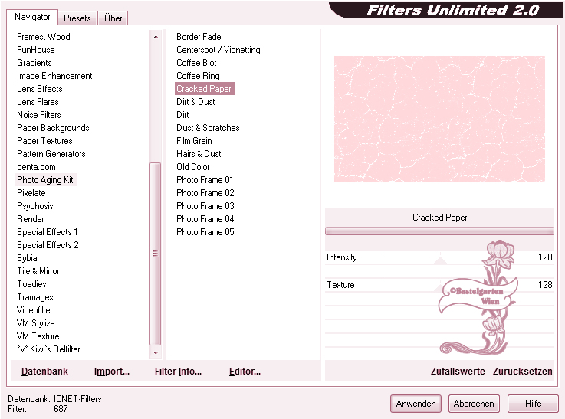Choose the Dirt & Dust filter

195,102
